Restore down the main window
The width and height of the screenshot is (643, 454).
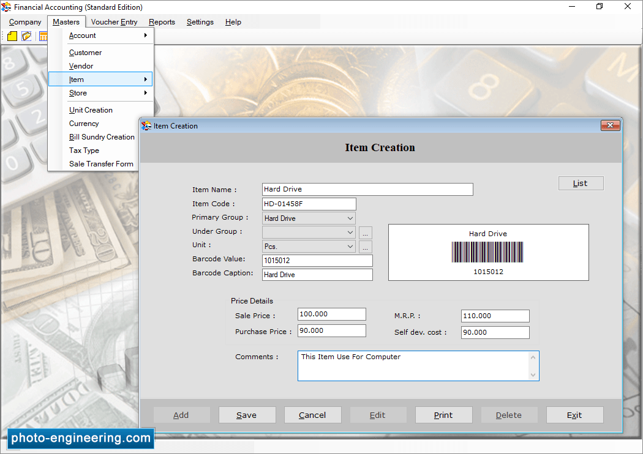[600, 7]
